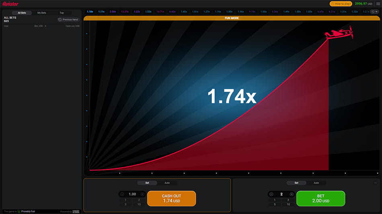Select the Auto tab in the first panel
This screenshot has height=214, width=382.
[x=167, y=183]
